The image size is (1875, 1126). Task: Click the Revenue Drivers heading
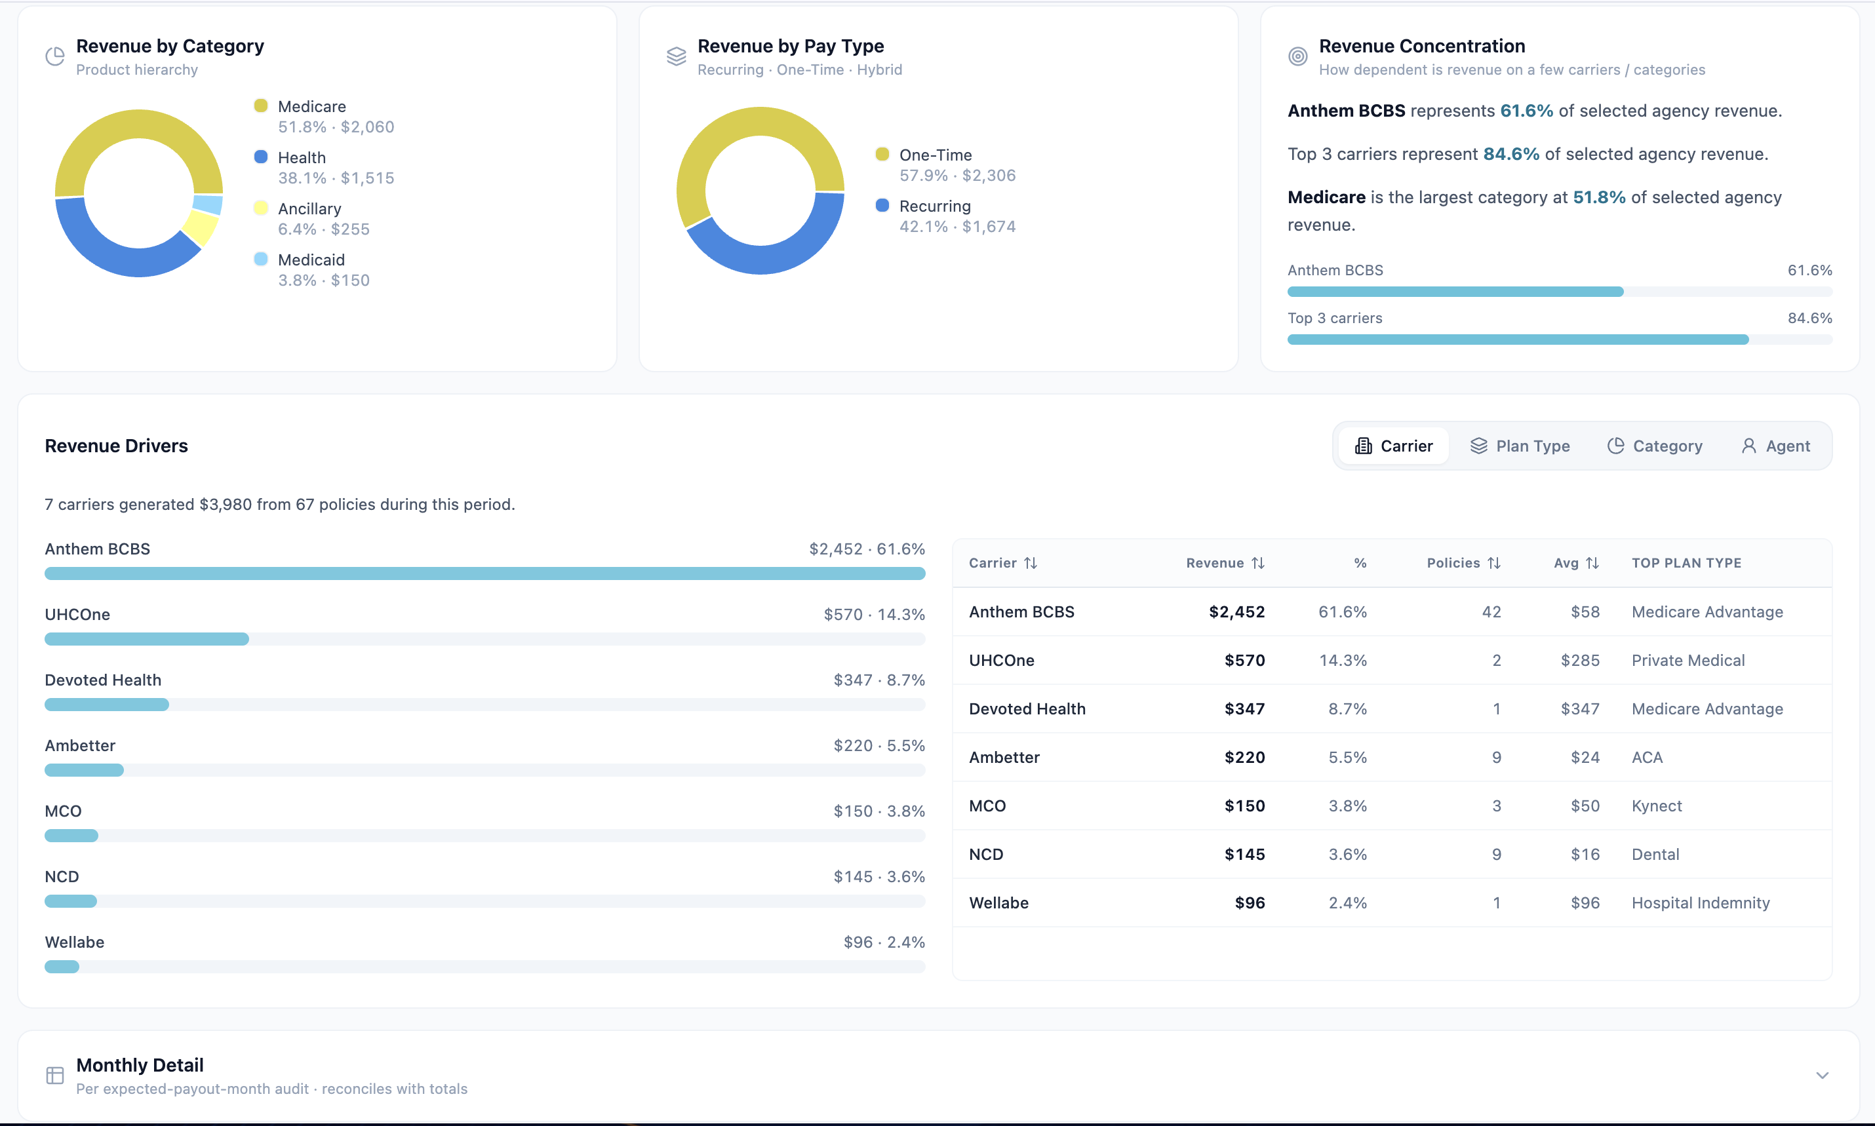point(116,446)
